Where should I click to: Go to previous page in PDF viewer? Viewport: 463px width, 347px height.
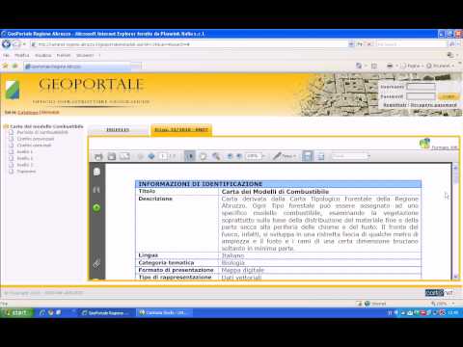[x=140, y=156]
